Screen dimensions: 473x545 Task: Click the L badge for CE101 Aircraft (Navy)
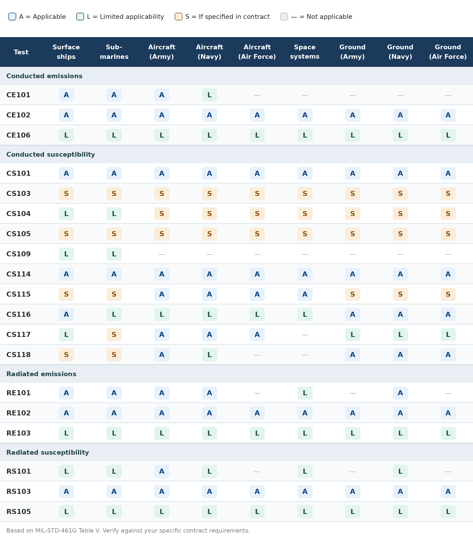[209, 95]
